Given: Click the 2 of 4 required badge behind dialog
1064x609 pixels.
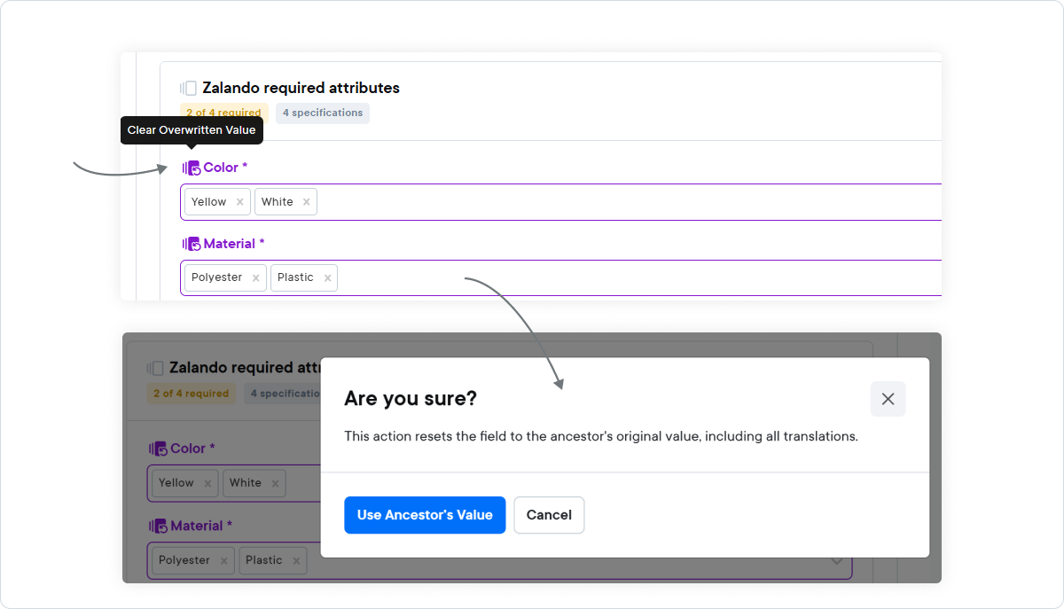Looking at the screenshot, I should coord(192,394).
